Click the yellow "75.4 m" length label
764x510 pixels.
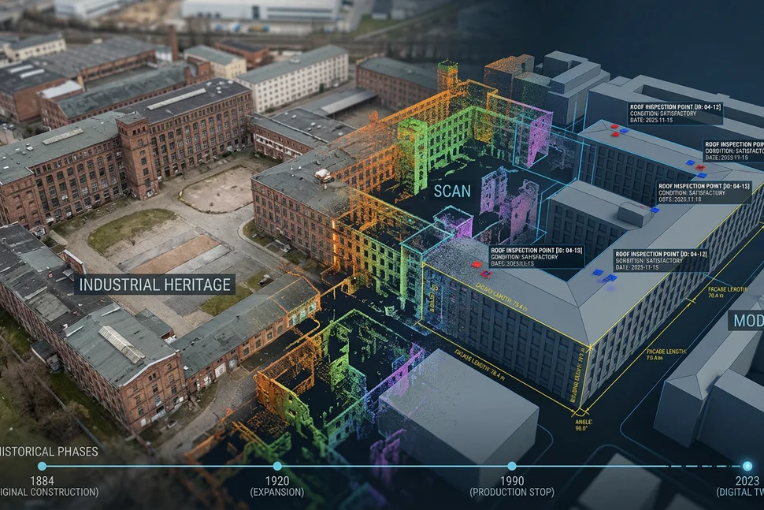[502, 296]
